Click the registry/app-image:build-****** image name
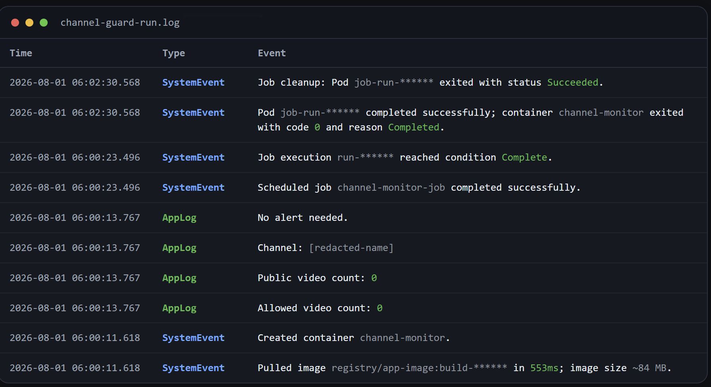711x387 pixels. pyautogui.click(x=419, y=368)
